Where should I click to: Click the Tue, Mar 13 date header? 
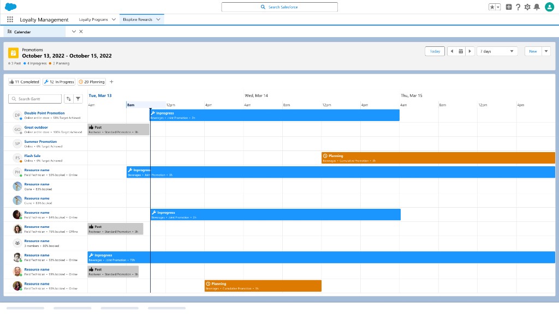click(x=100, y=95)
